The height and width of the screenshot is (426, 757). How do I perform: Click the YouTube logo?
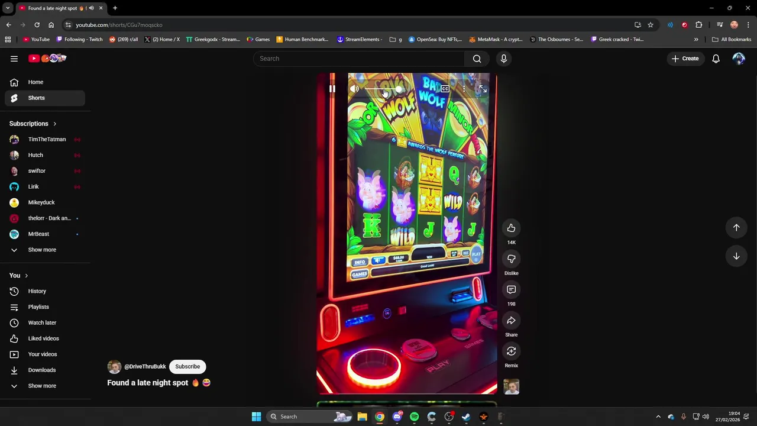coord(47,59)
